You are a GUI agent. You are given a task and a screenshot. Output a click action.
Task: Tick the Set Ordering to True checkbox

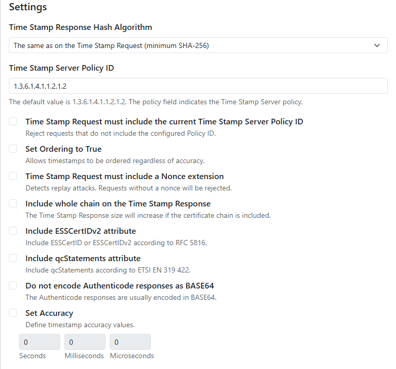coord(13,149)
